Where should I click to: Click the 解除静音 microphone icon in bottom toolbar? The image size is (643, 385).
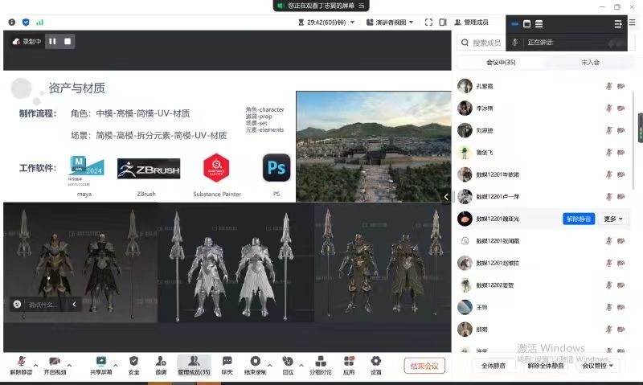(x=20, y=362)
